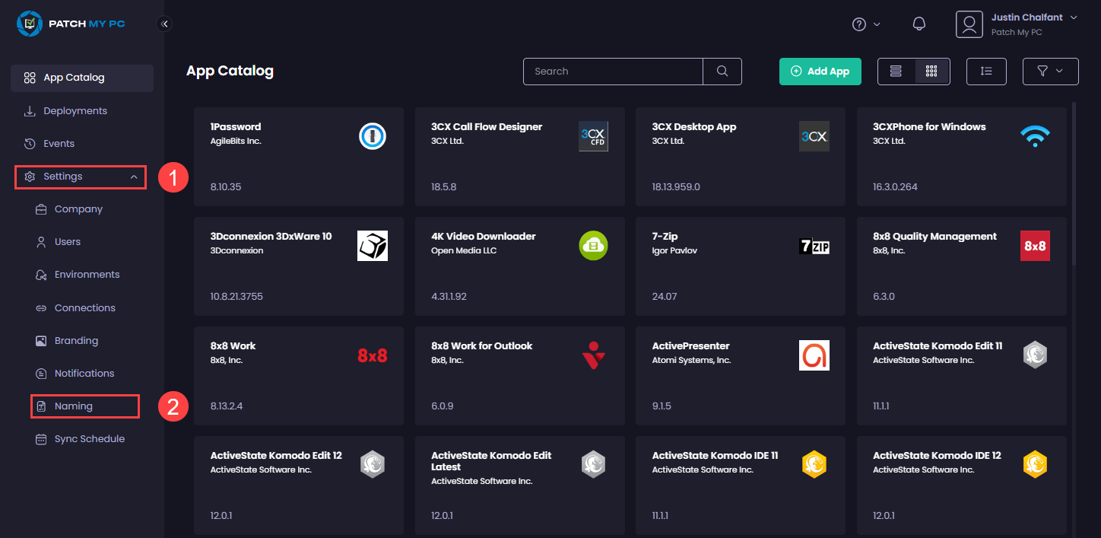Switch to list view layout
The width and height of the screenshot is (1101, 538).
tap(896, 71)
